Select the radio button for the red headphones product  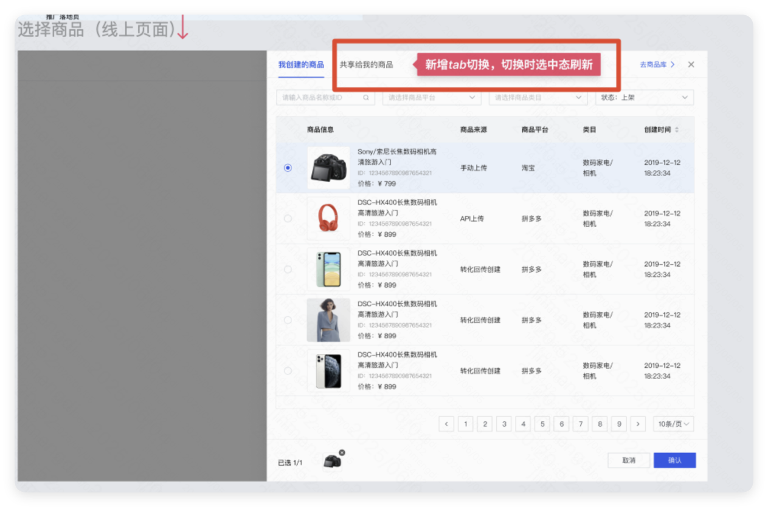click(x=288, y=218)
